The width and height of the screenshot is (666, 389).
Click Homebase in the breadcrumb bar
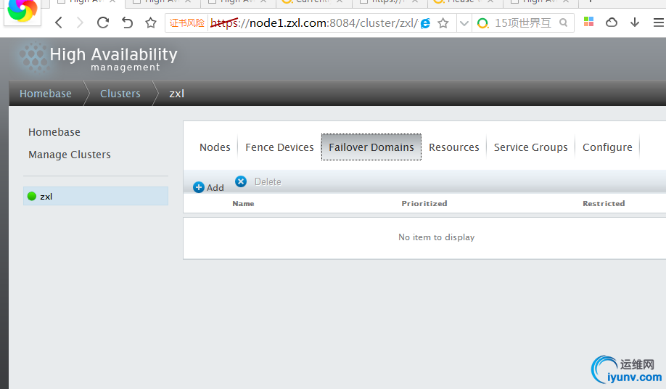coord(46,94)
